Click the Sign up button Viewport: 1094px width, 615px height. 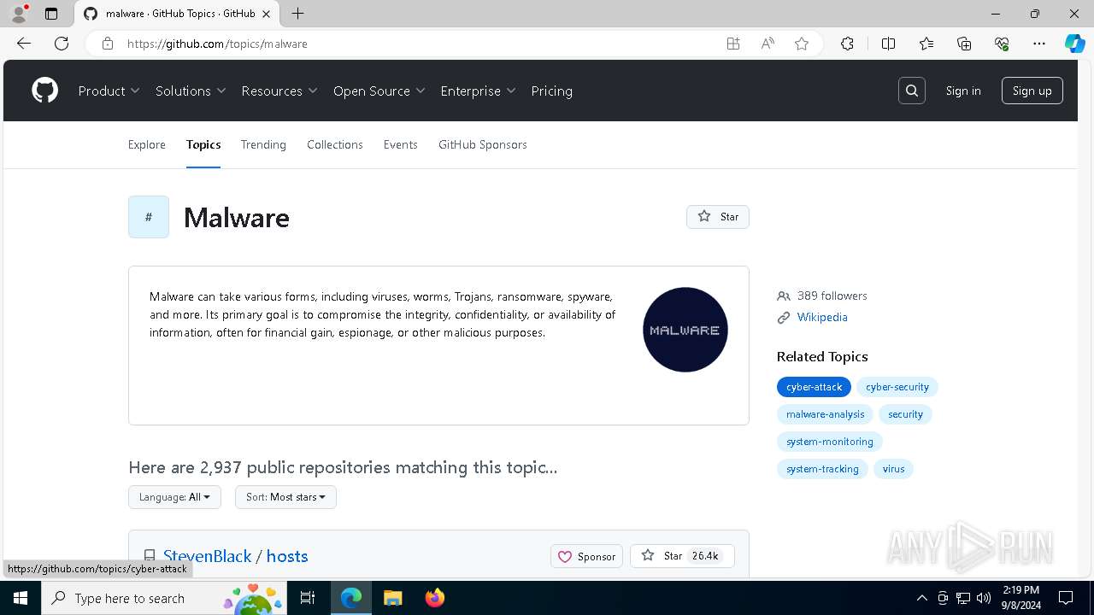coord(1032,91)
